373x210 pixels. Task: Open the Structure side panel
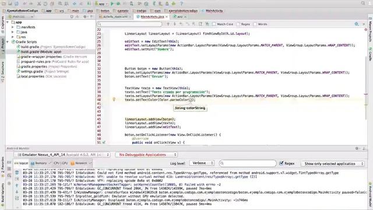click(x=2, y=71)
